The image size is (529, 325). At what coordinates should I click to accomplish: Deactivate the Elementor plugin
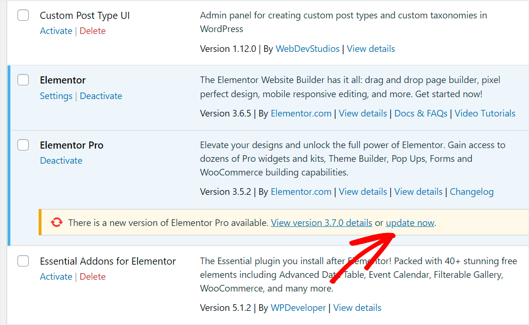pyautogui.click(x=101, y=96)
